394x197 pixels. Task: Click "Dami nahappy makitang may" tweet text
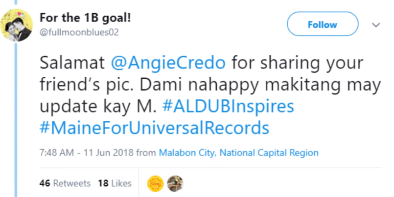260,86
